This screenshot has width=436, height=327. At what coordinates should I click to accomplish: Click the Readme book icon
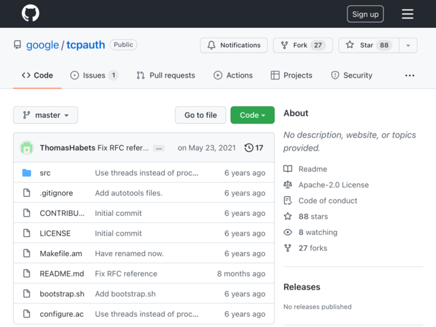point(287,169)
